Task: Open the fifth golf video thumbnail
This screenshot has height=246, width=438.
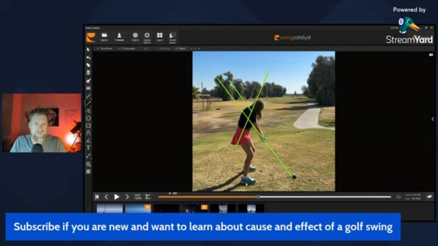Action: click(223, 208)
